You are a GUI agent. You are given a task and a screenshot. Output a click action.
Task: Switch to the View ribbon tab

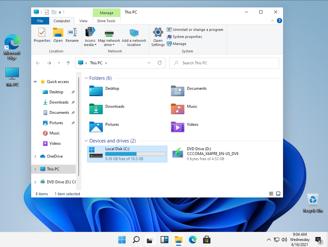click(83, 21)
